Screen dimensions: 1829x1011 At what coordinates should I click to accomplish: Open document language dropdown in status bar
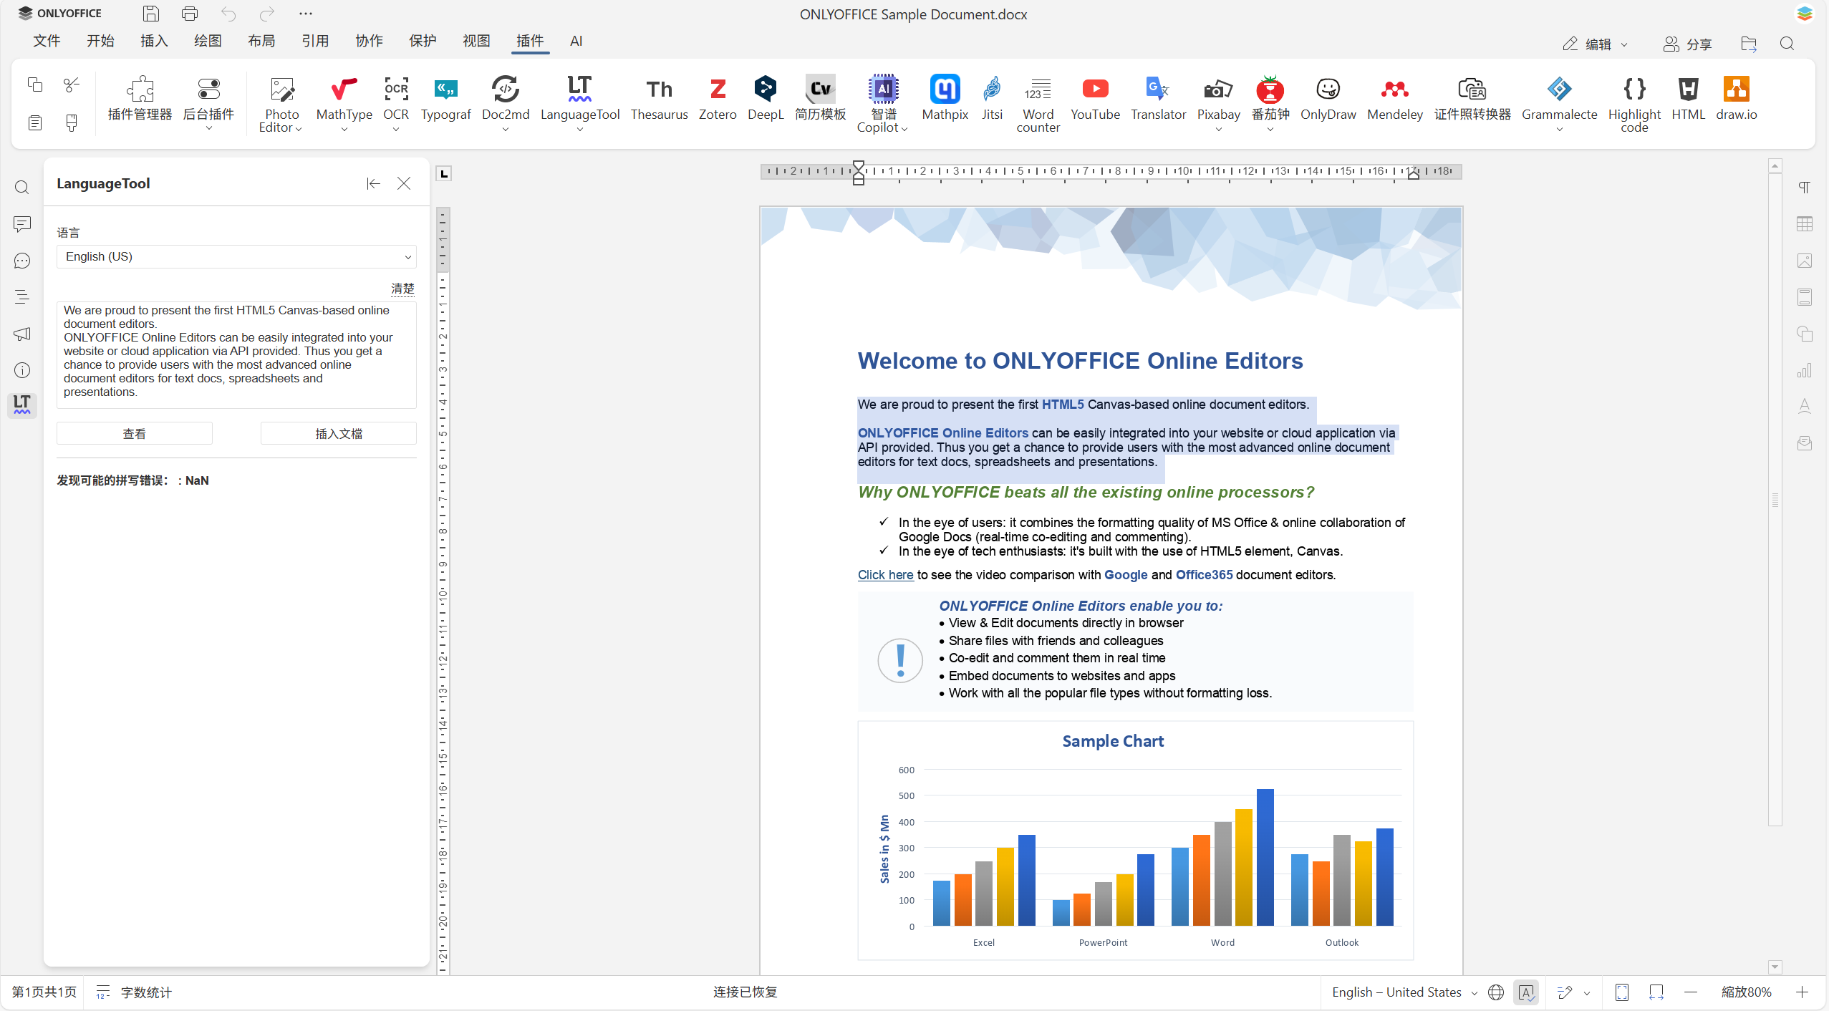click(1404, 992)
